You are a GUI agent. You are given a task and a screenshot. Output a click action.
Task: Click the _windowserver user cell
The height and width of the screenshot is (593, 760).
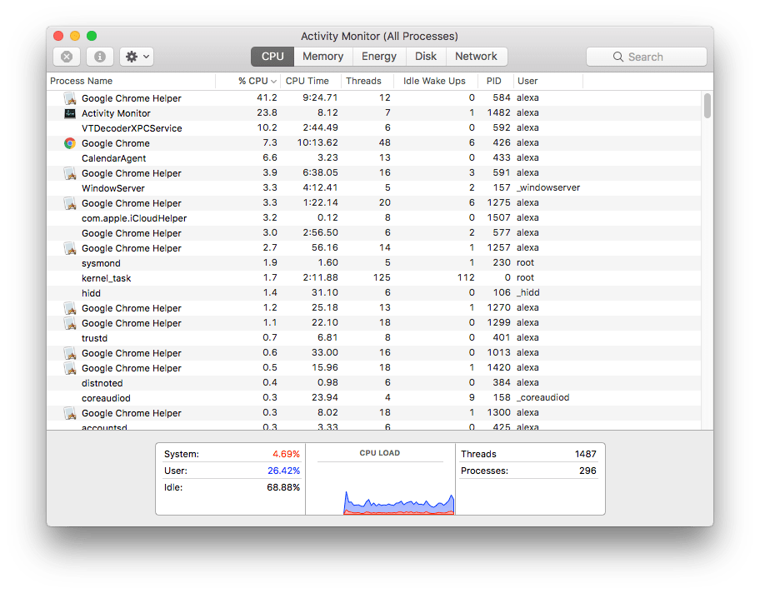tap(548, 188)
